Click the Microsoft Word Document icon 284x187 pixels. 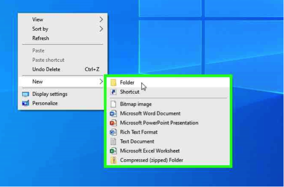point(113,114)
